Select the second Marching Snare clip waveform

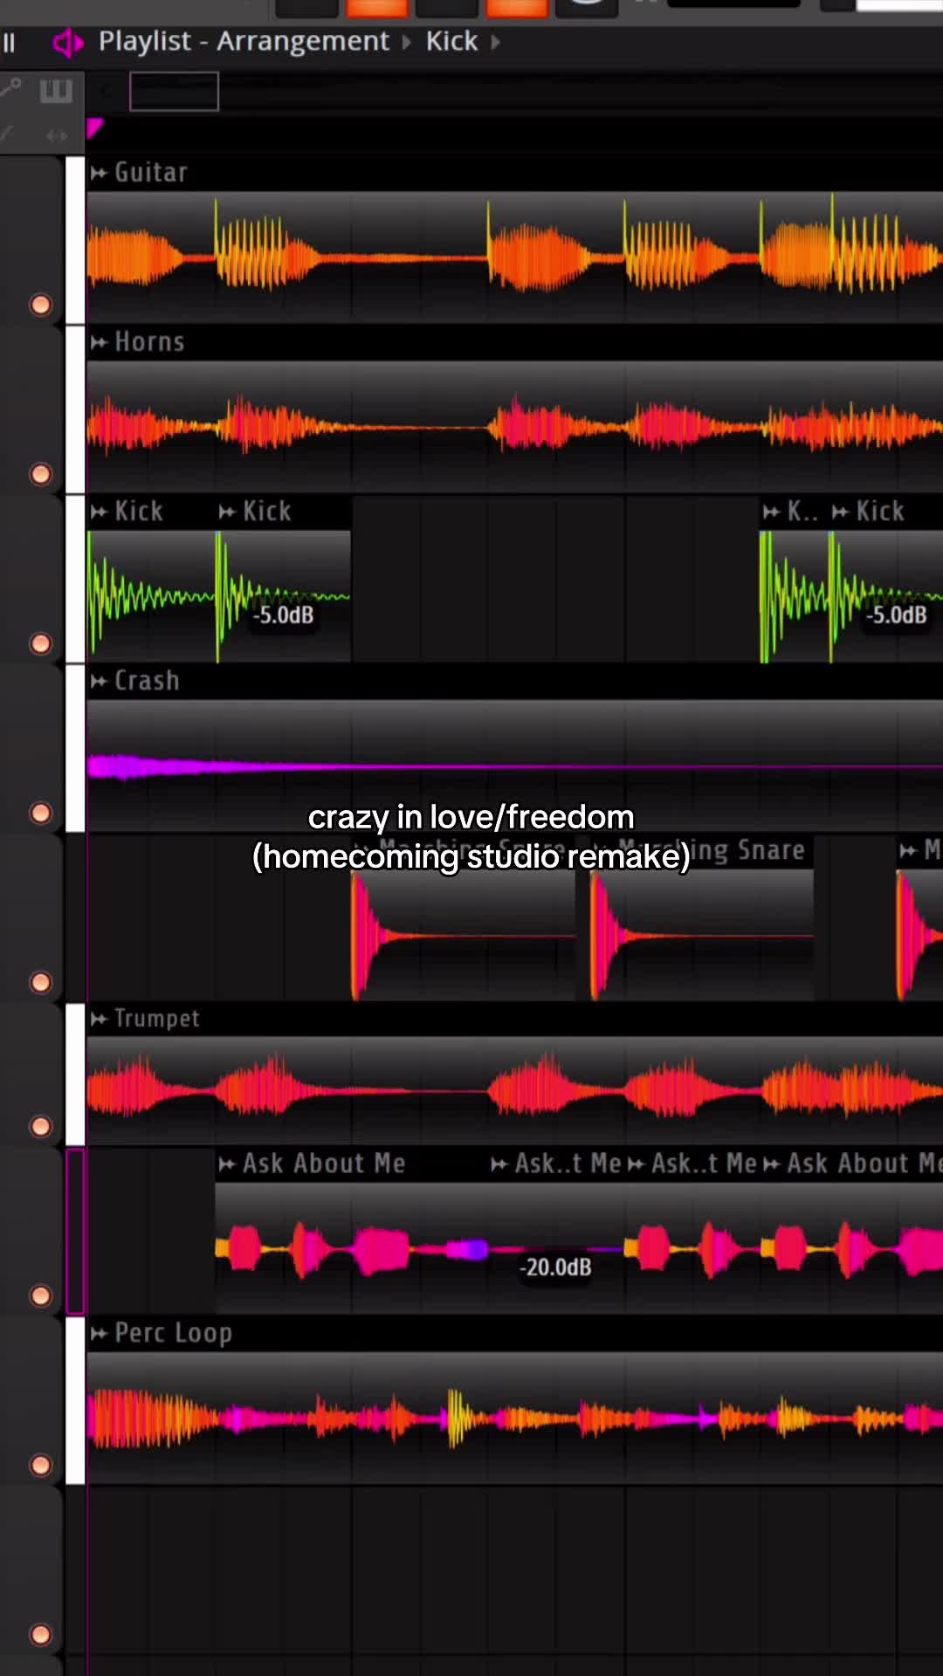coord(702,935)
